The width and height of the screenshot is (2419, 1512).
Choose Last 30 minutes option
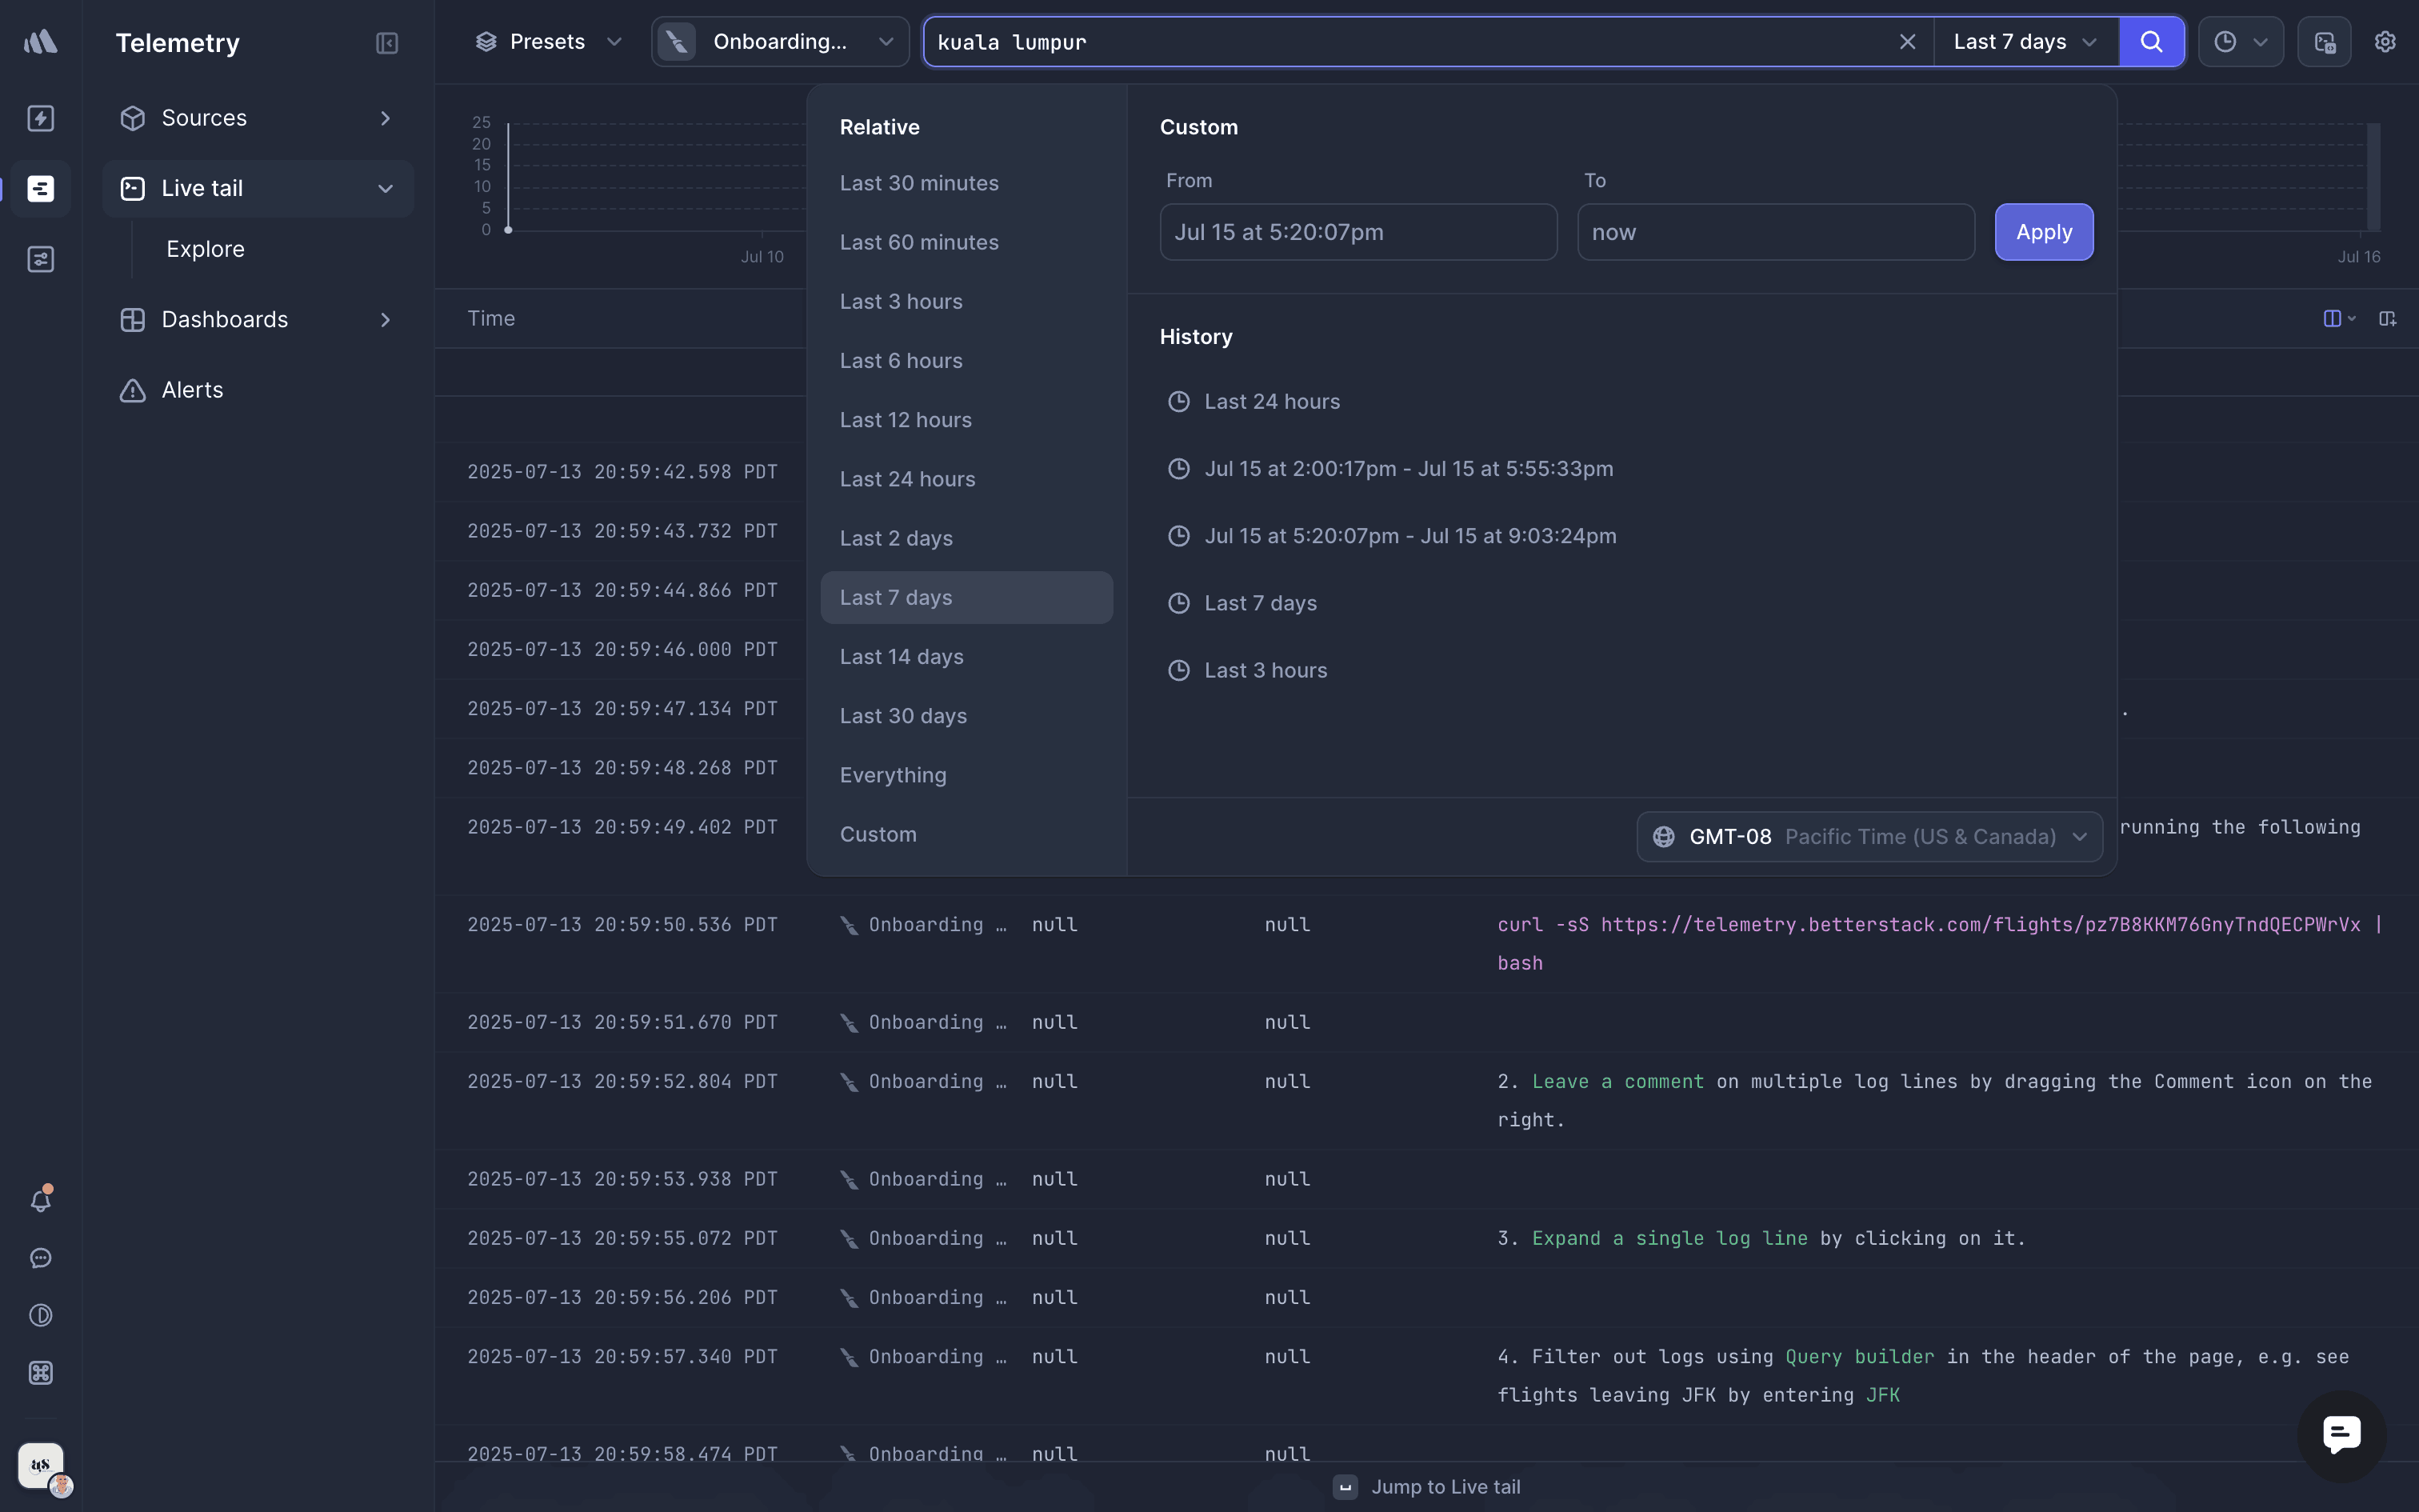[x=918, y=183]
